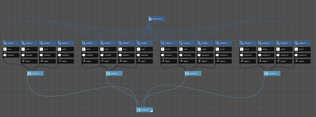316x117 pixels.
Task: Click the magnifier icon on lookup1
Action: [x=5, y=43]
